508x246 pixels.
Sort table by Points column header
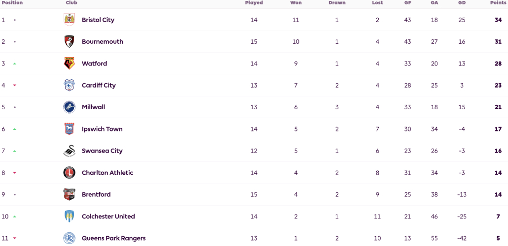point(498,2)
